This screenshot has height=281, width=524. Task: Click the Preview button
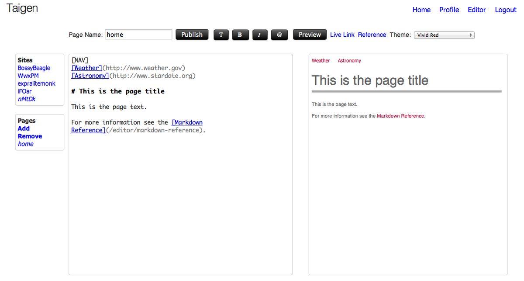(310, 35)
